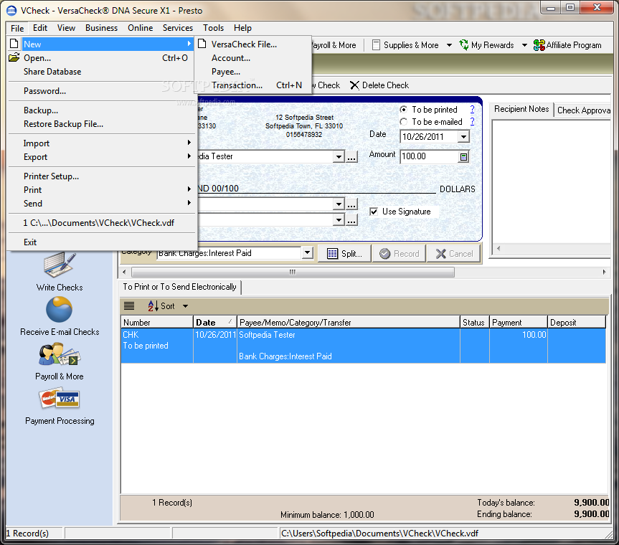The width and height of the screenshot is (619, 545).
Task: Click the ellipsis button under DOLLARS line
Action: pyautogui.click(x=351, y=204)
